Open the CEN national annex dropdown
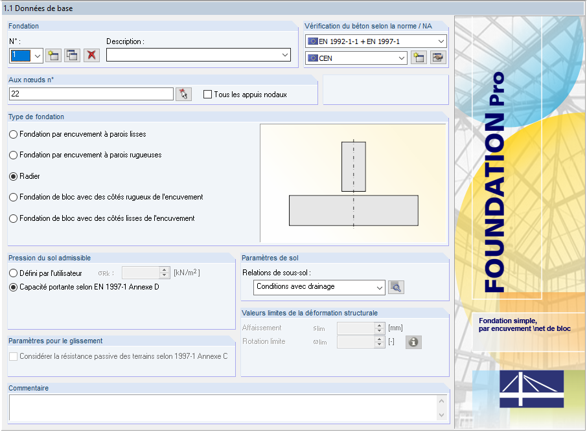 [x=402, y=58]
